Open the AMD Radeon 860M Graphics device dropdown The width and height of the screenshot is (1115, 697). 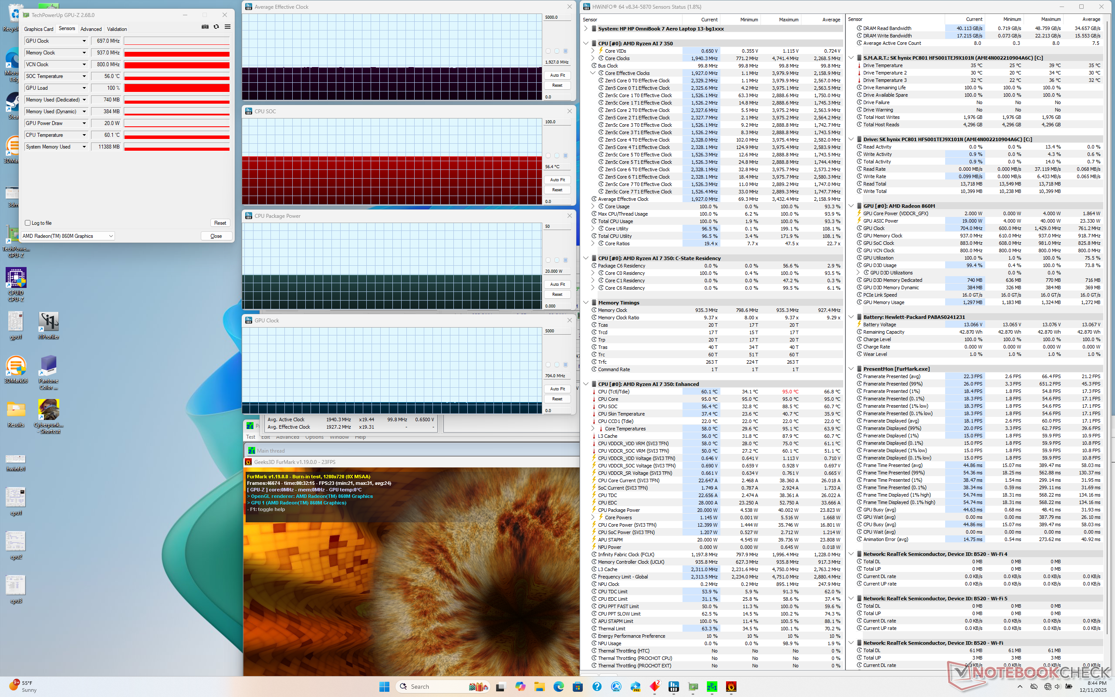pos(111,236)
